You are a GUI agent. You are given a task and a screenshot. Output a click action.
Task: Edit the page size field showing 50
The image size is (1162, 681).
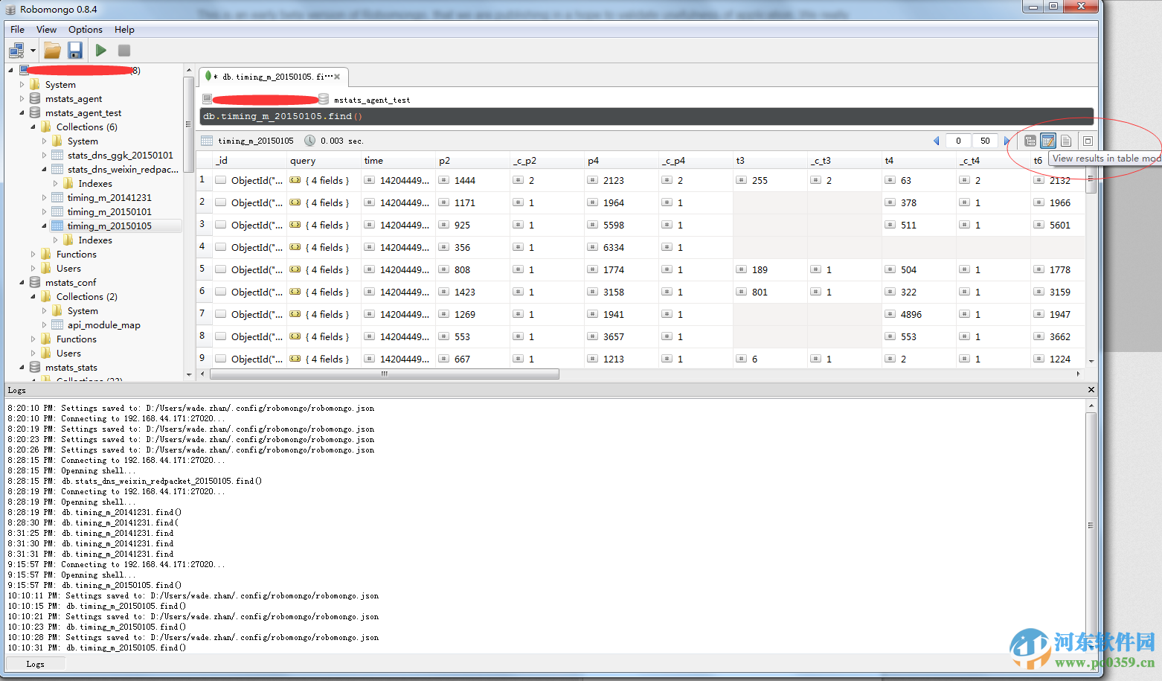click(x=983, y=140)
